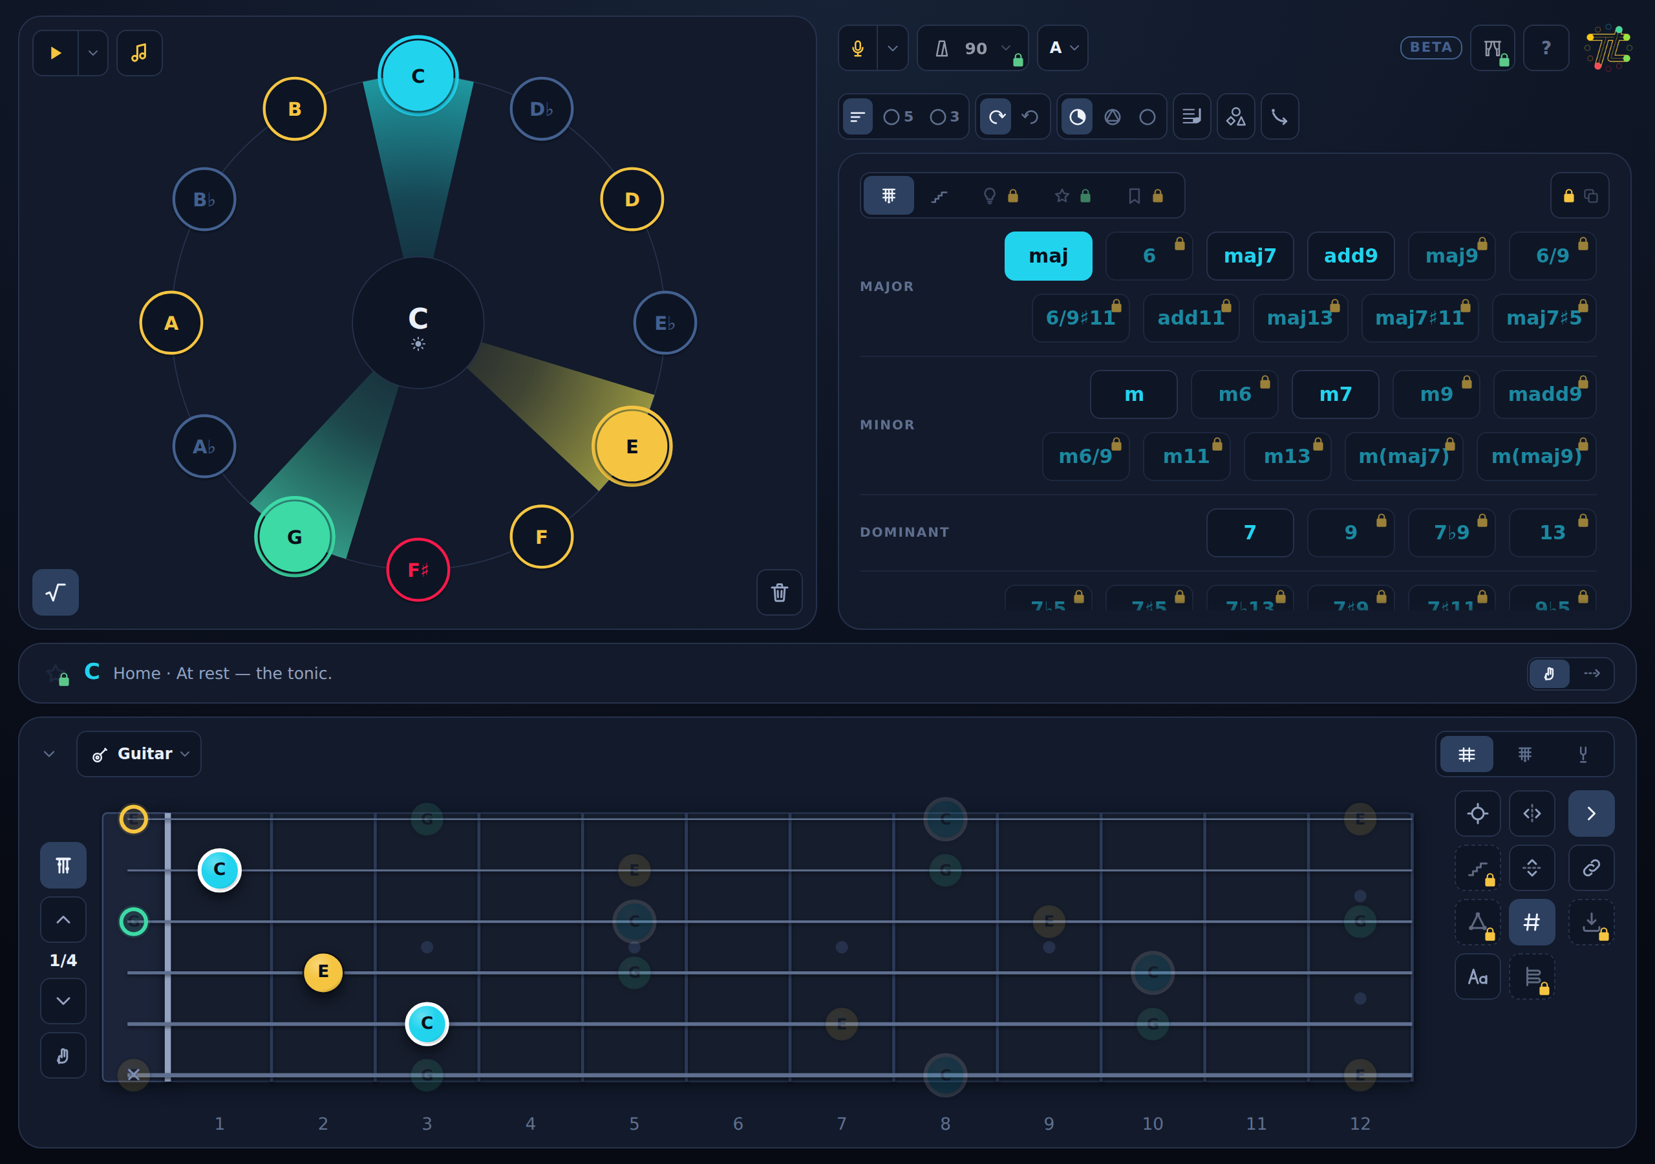The image size is (1655, 1164).
Task: Click the mirror flip horizontal icon
Action: pyautogui.click(x=1532, y=814)
